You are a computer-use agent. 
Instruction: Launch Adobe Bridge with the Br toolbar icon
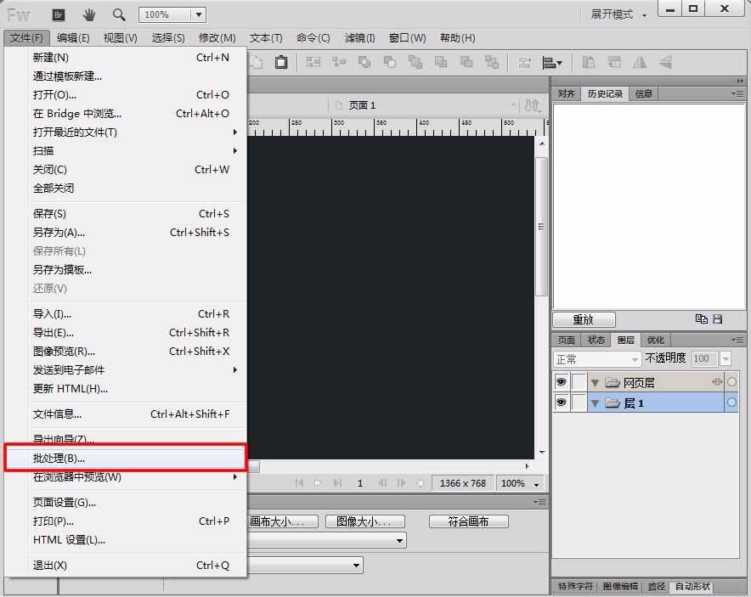pos(59,14)
